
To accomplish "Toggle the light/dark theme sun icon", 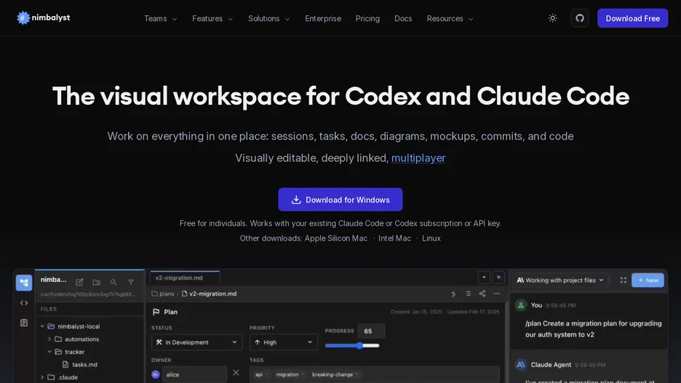I will (552, 18).
